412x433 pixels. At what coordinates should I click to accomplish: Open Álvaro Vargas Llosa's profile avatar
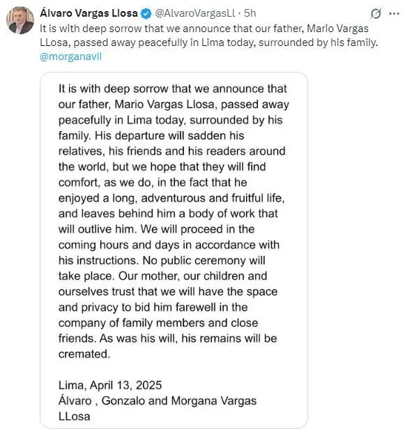[x=20, y=20]
